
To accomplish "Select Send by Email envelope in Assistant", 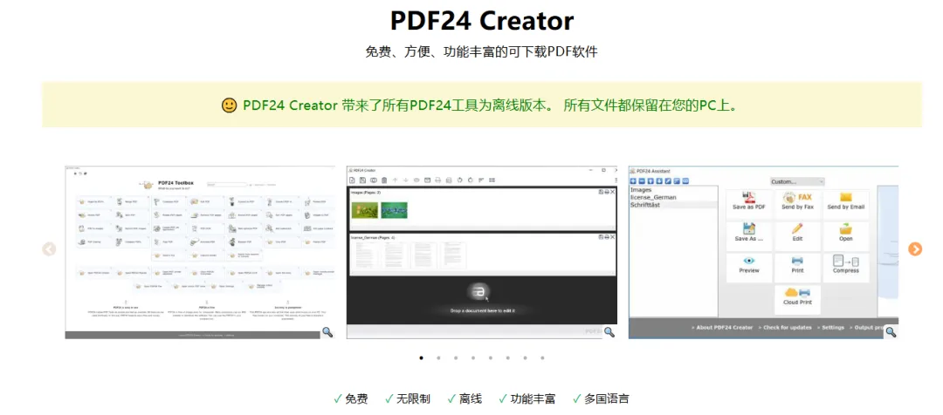I will (x=846, y=197).
